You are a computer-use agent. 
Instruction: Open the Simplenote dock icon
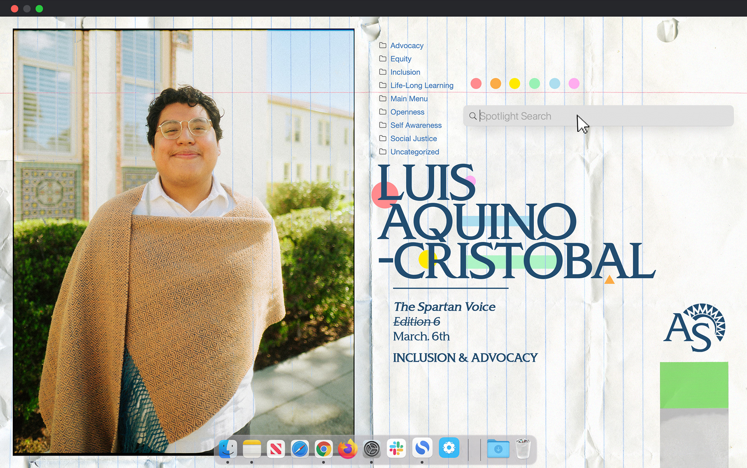tap(422, 448)
